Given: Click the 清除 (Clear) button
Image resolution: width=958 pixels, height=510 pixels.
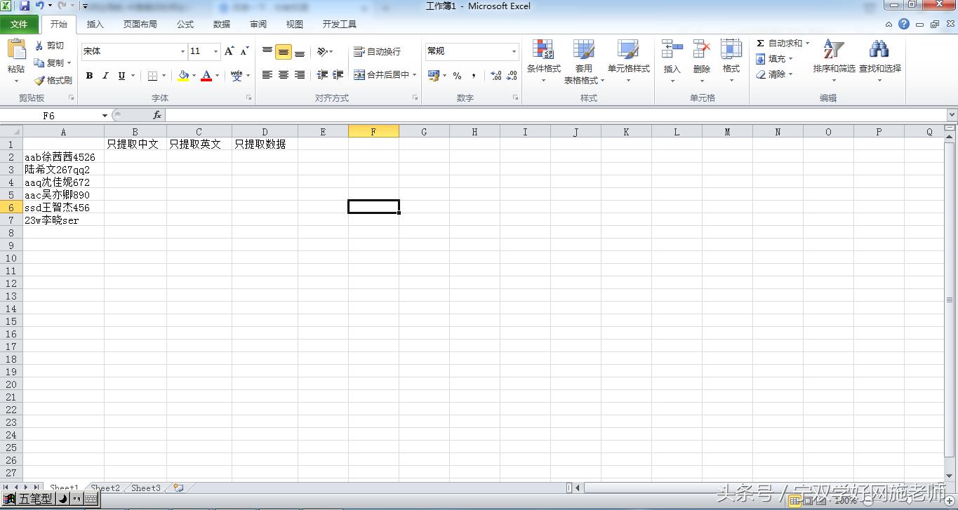Looking at the screenshot, I should click(771, 74).
